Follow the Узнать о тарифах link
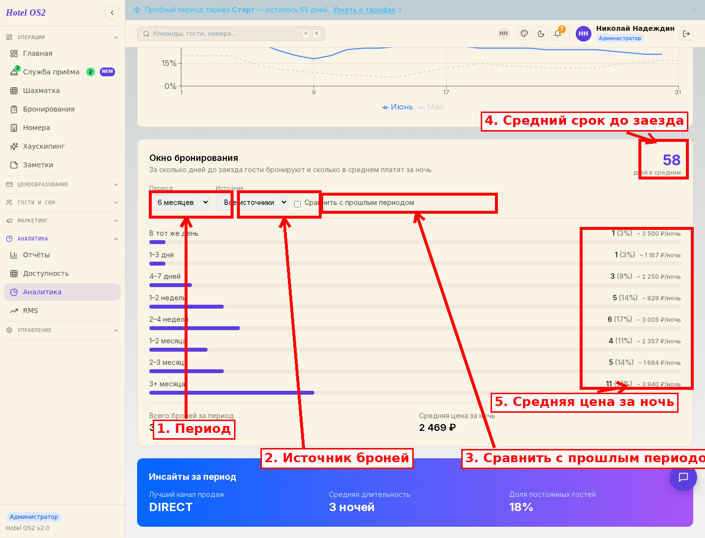The height and width of the screenshot is (538, 705). [364, 10]
